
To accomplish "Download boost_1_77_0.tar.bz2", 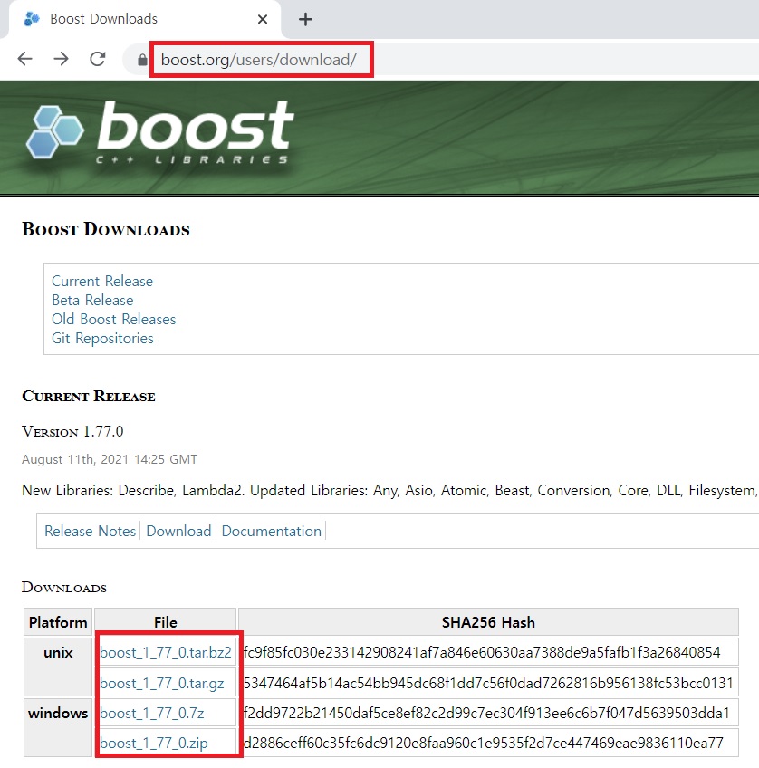I will pyautogui.click(x=166, y=652).
